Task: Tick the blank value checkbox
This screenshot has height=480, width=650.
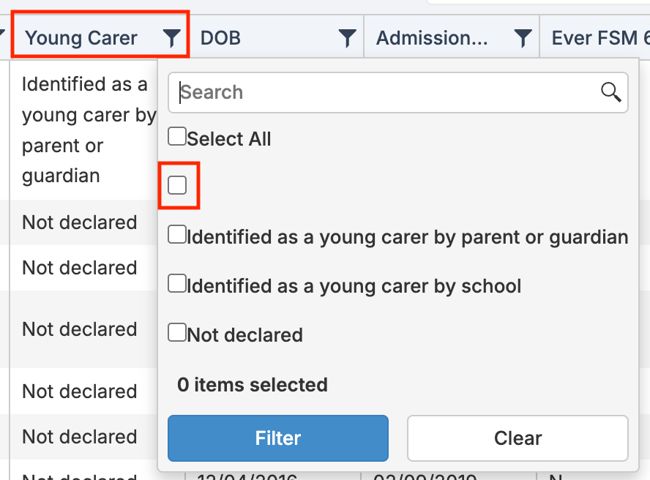Action: pyautogui.click(x=177, y=185)
